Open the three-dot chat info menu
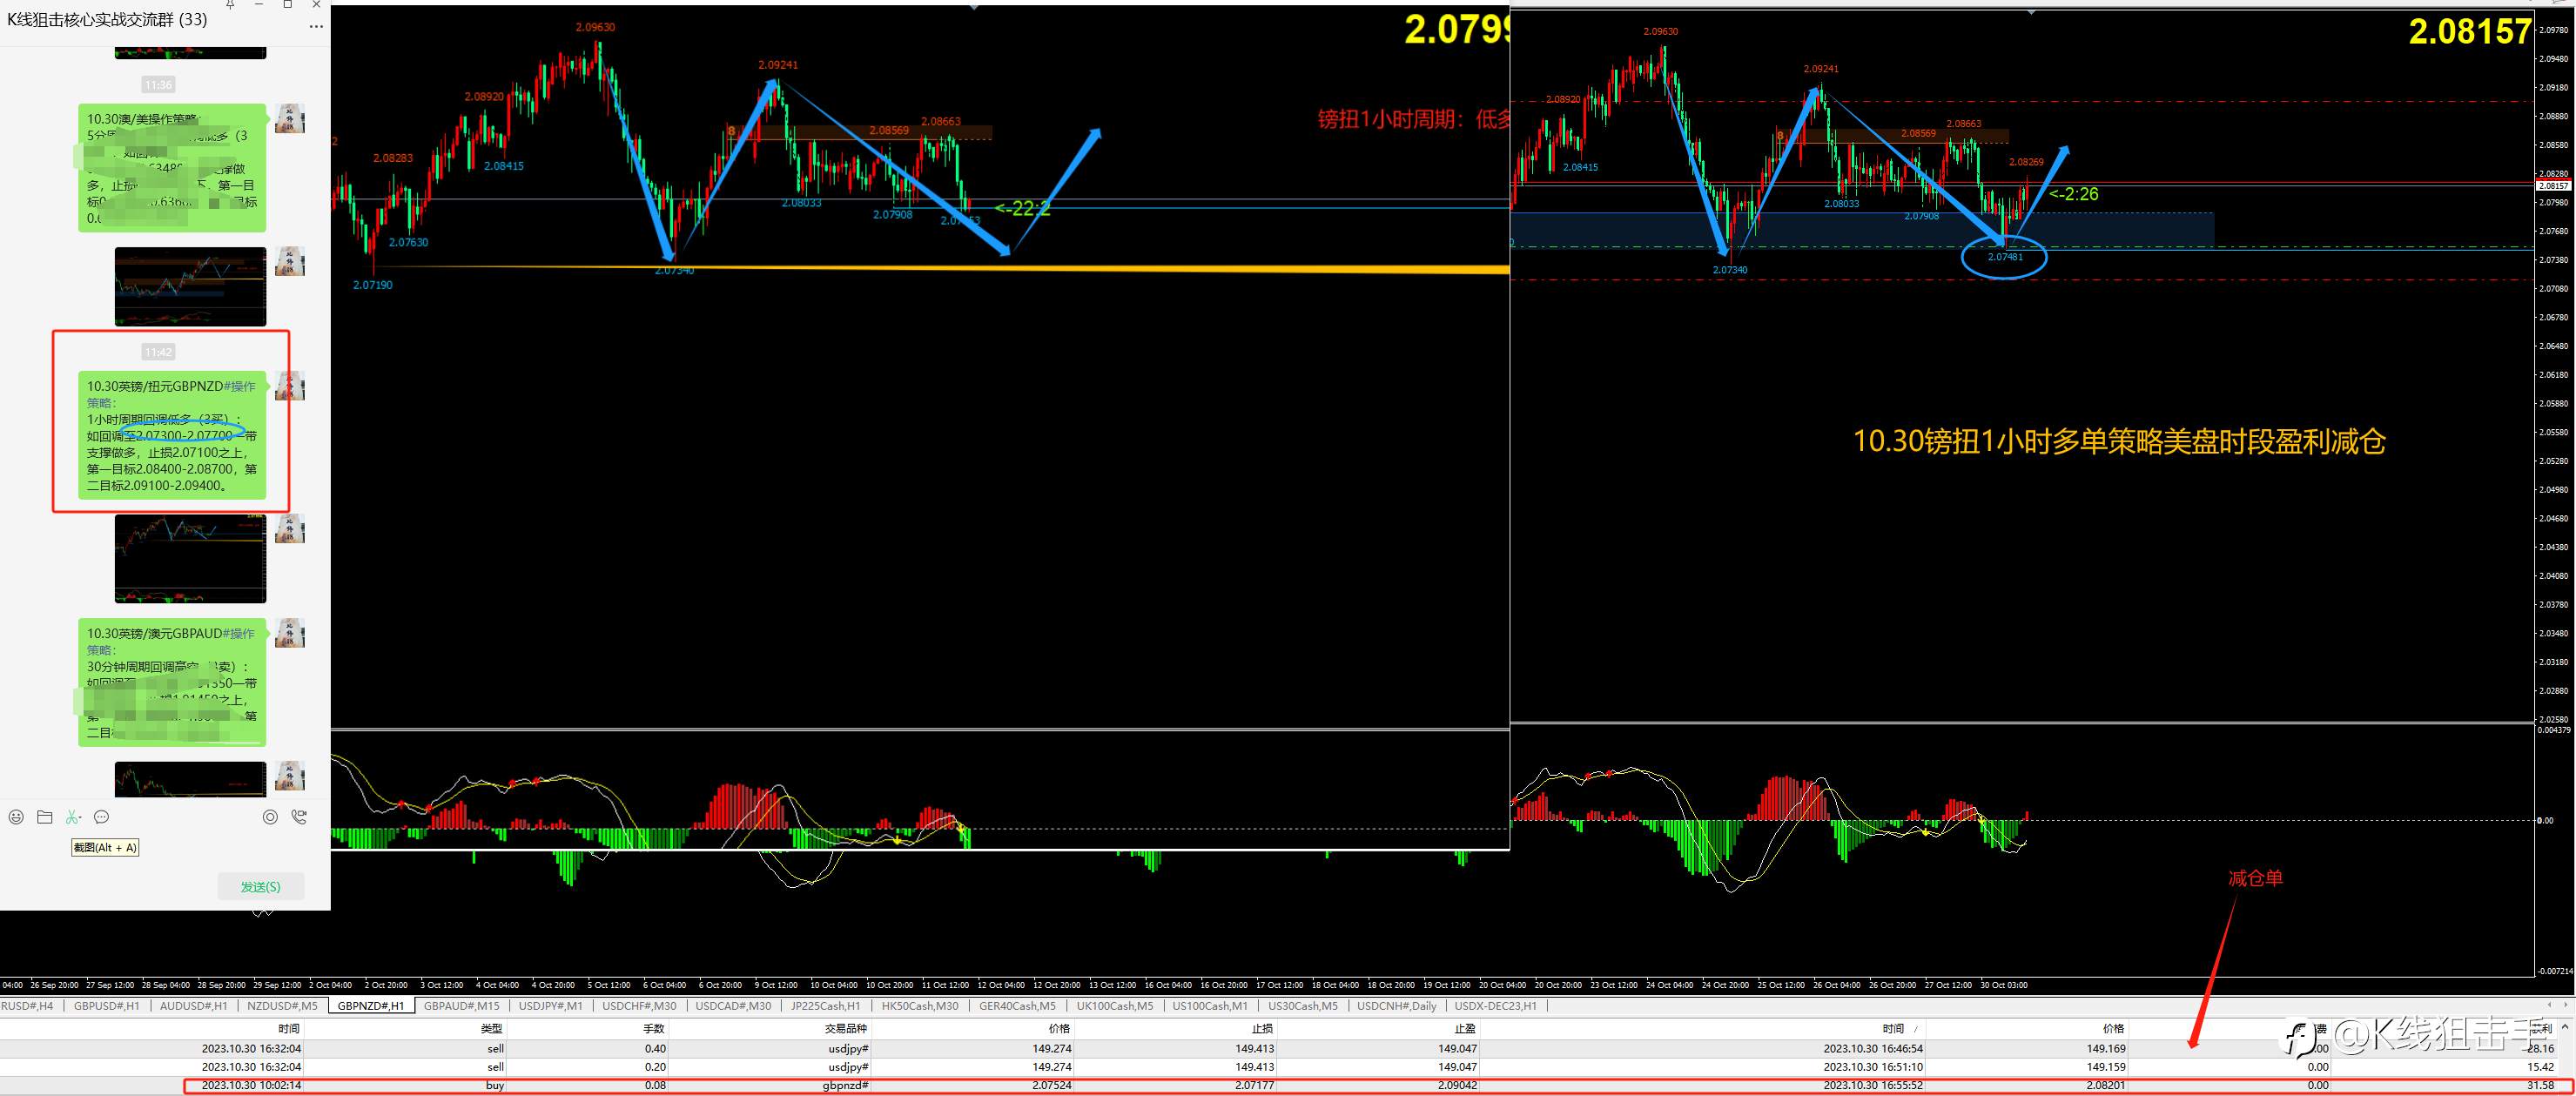 (x=316, y=26)
